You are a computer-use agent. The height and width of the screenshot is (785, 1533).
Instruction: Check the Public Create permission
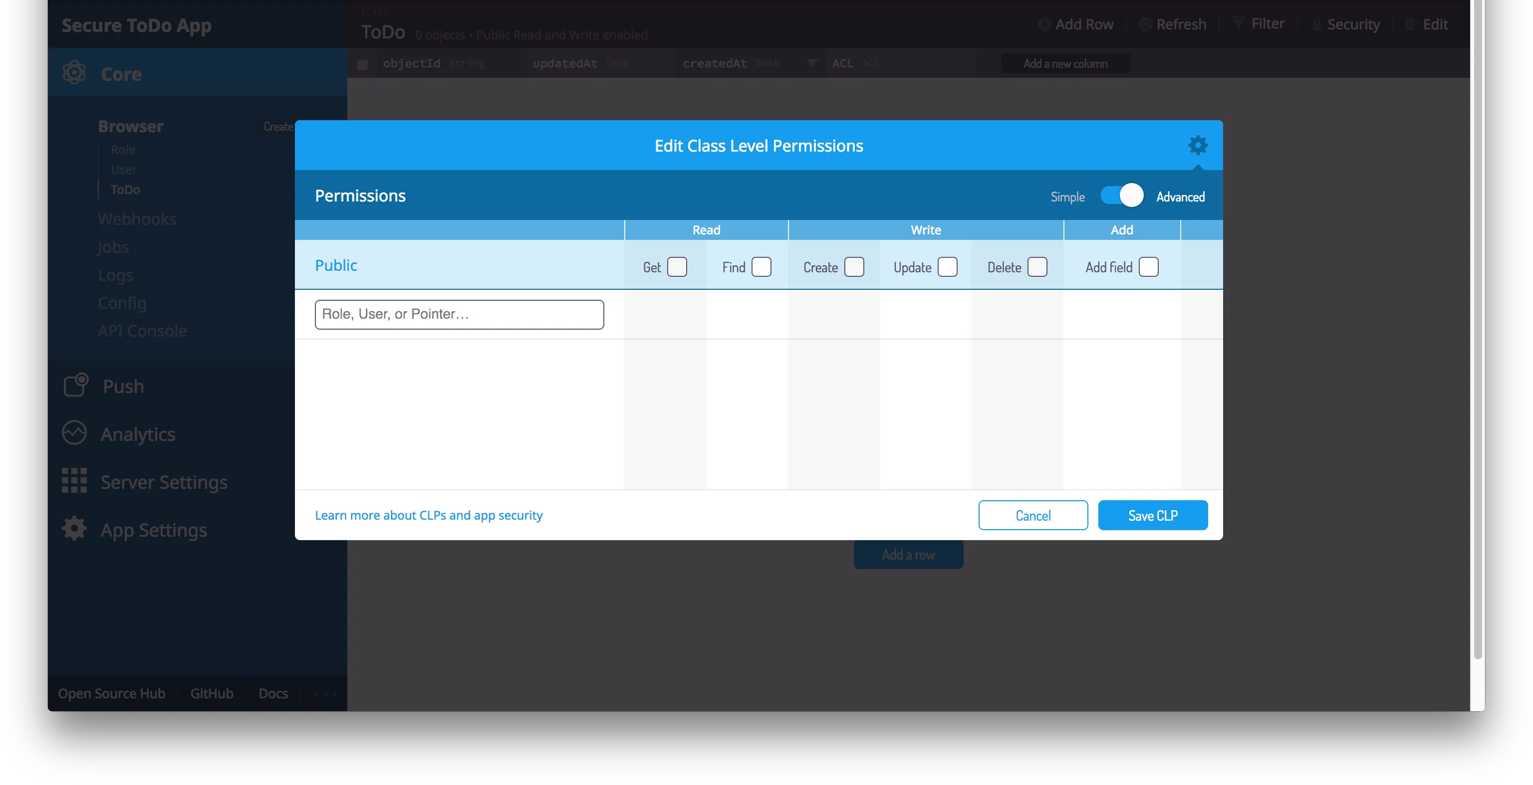coord(854,267)
